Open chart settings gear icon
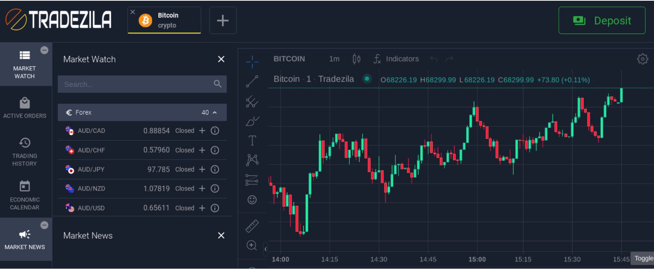The height and width of the screenshot is (269, 654). click(x=642, y=59)
